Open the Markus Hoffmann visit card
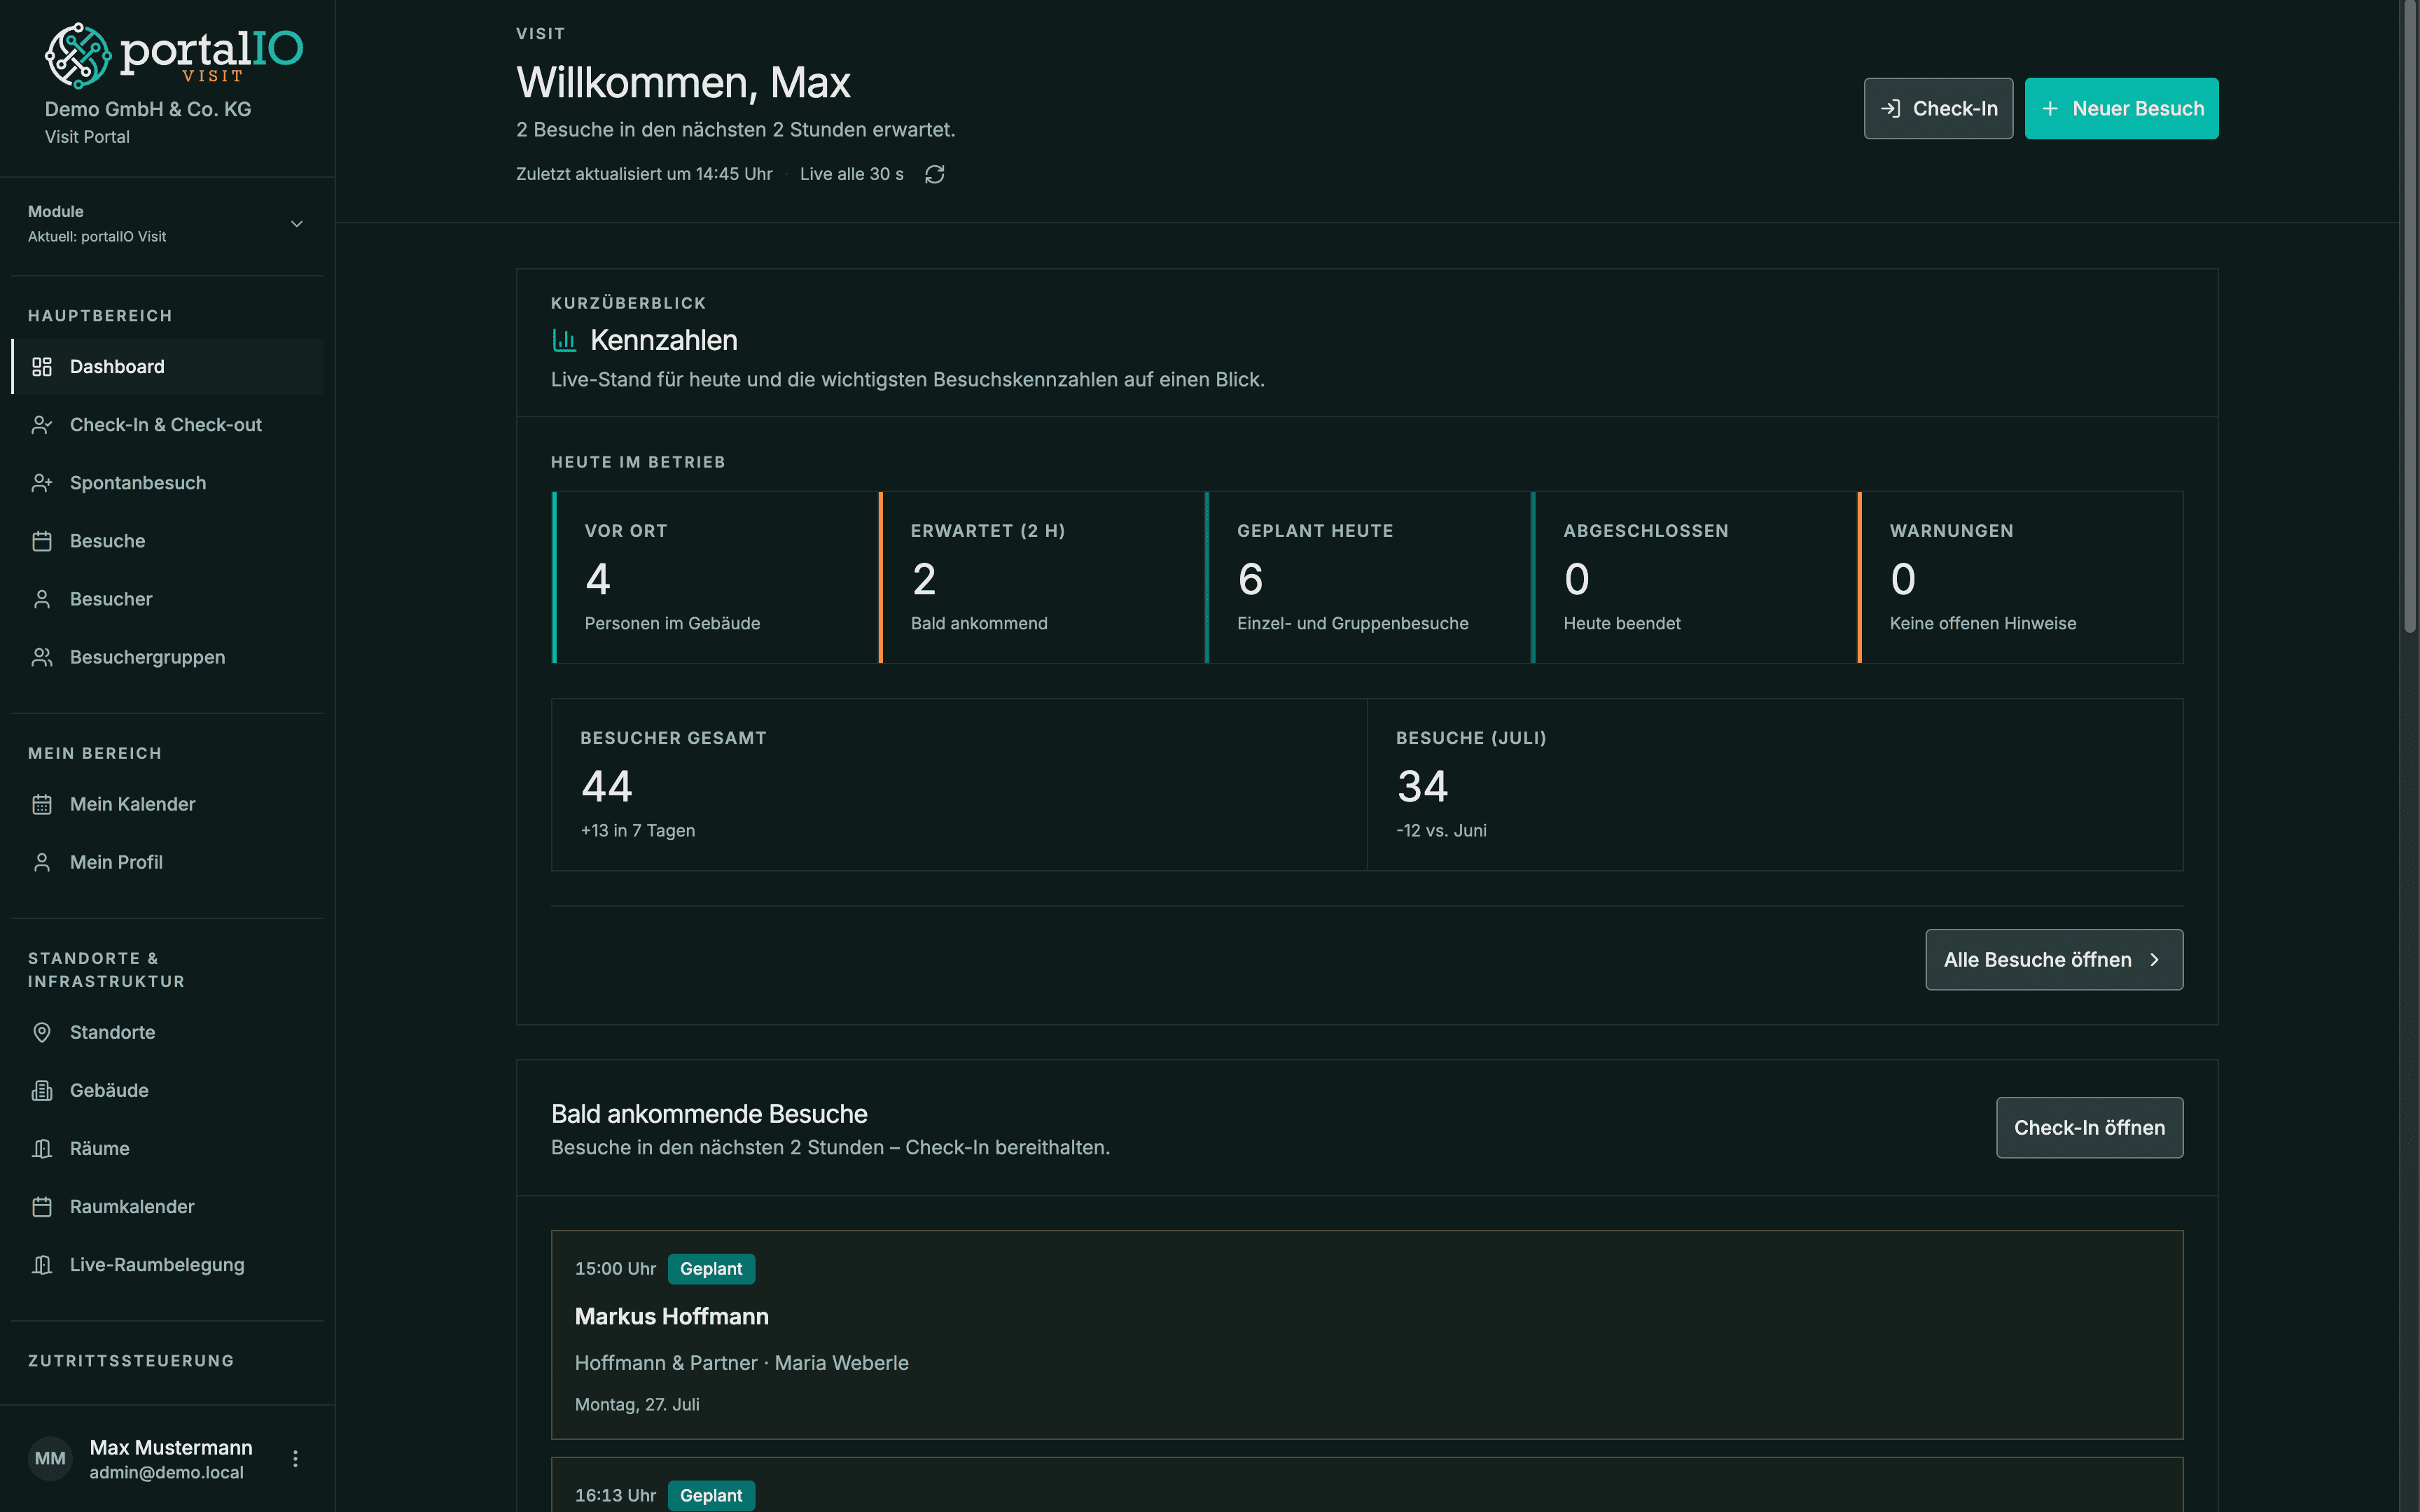 tap(1367, 1335)
